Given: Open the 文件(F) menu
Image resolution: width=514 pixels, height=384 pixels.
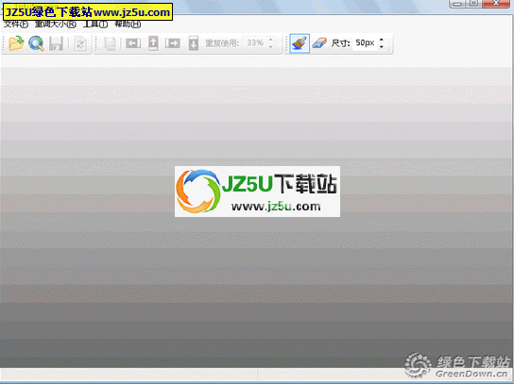Looking at the screenshot, I should (16, 25).
